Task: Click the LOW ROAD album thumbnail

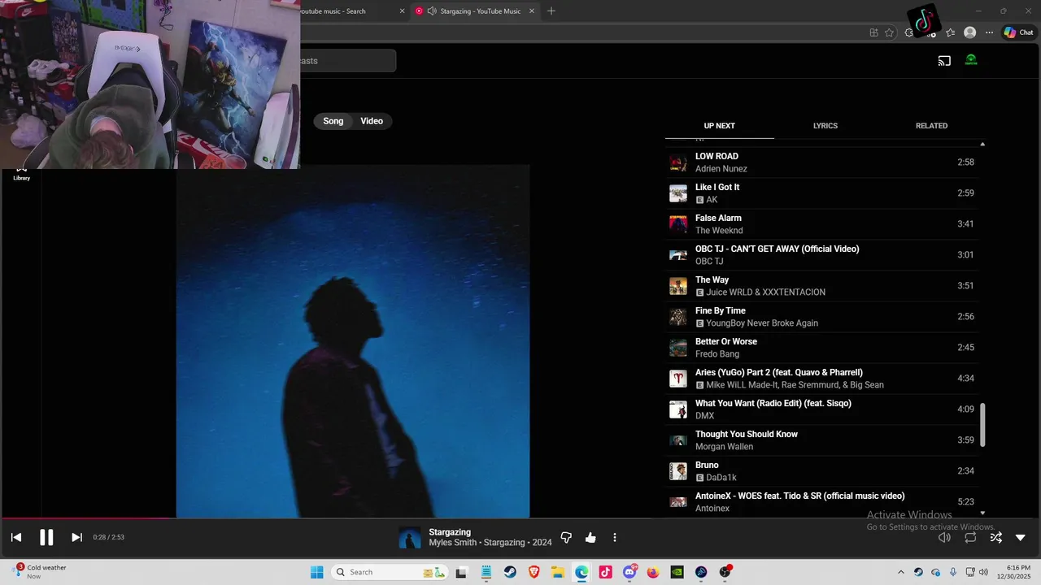Action: (678, 162)
